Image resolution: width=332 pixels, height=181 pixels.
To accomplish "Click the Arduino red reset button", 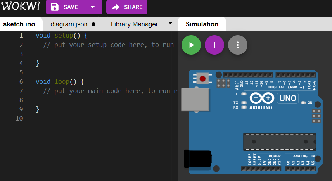I will click(202, 79).
